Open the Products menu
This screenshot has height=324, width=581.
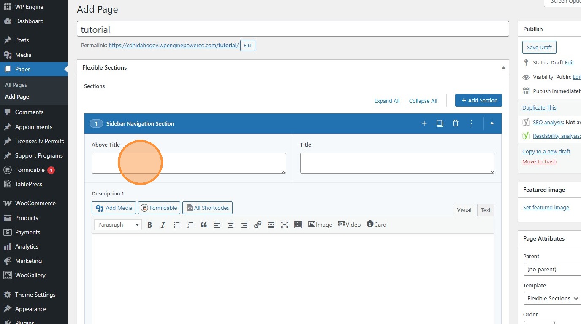[x=34, y=218]
